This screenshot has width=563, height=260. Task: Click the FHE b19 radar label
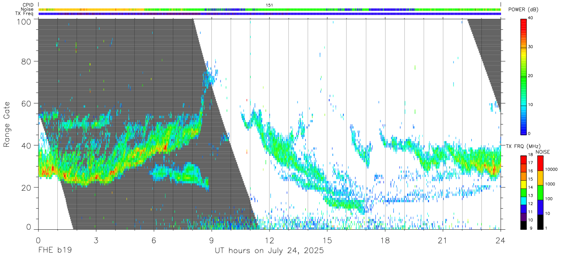click(55, 251)
